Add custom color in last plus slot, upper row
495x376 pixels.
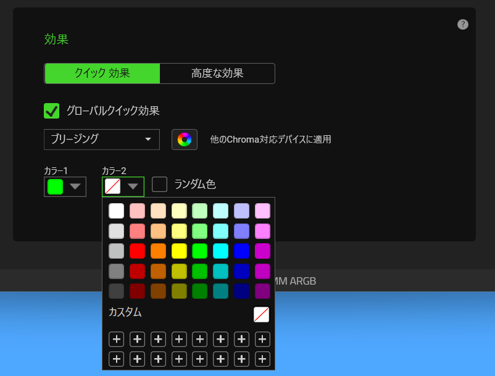click(262, 339)
